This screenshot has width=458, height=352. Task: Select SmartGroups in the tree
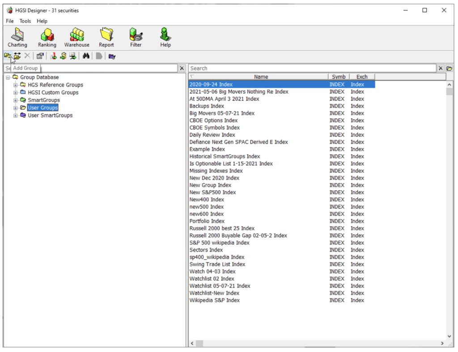(x=44, y=100)
